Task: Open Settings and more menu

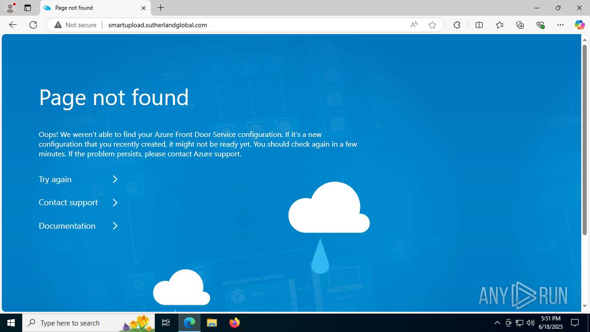Action: tap(560, 25)
